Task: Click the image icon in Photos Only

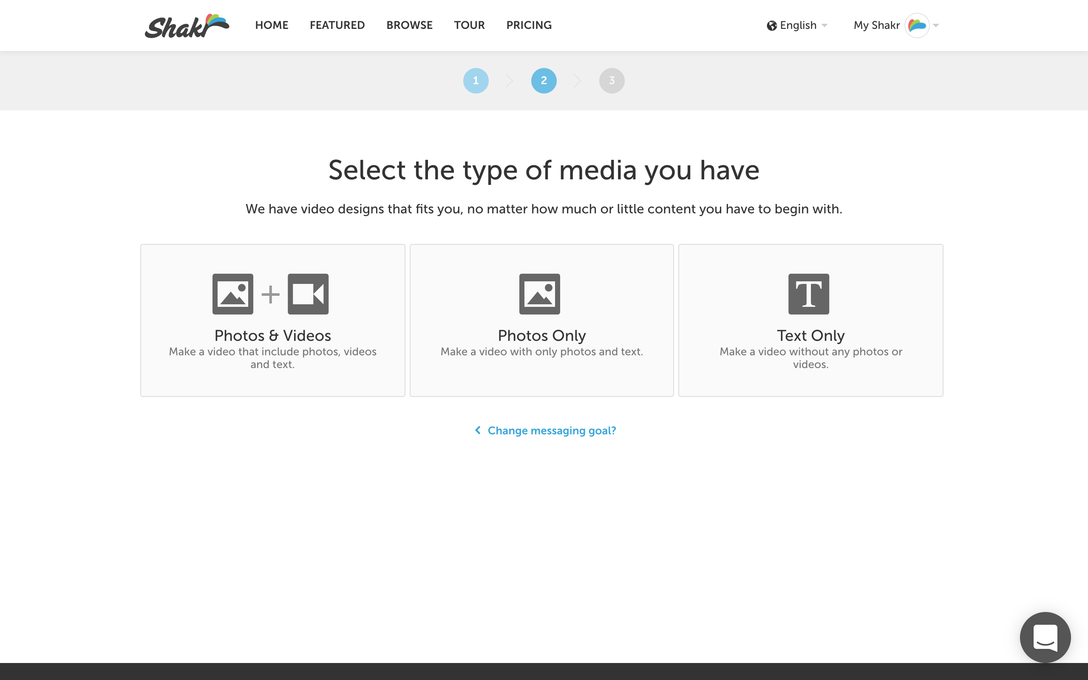Action: 539,294
